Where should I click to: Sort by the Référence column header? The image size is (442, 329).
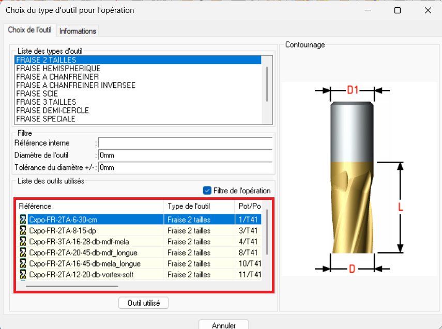point(88,206)
